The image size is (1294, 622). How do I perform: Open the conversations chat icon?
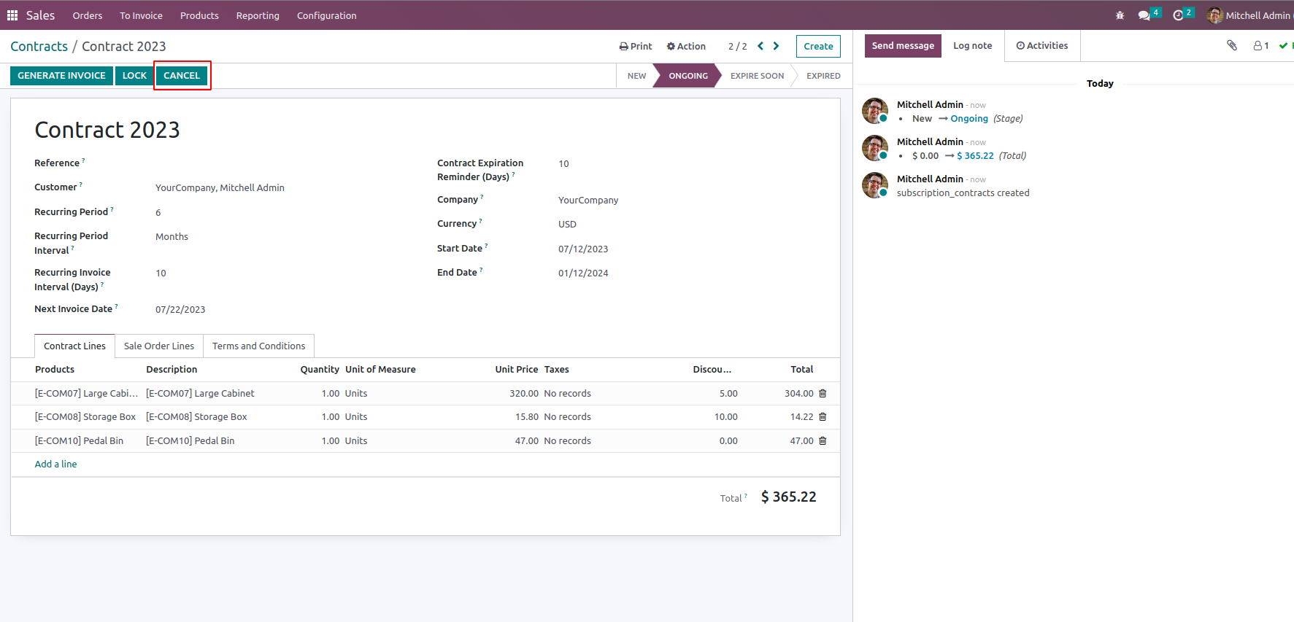(x=1144, y=15)
